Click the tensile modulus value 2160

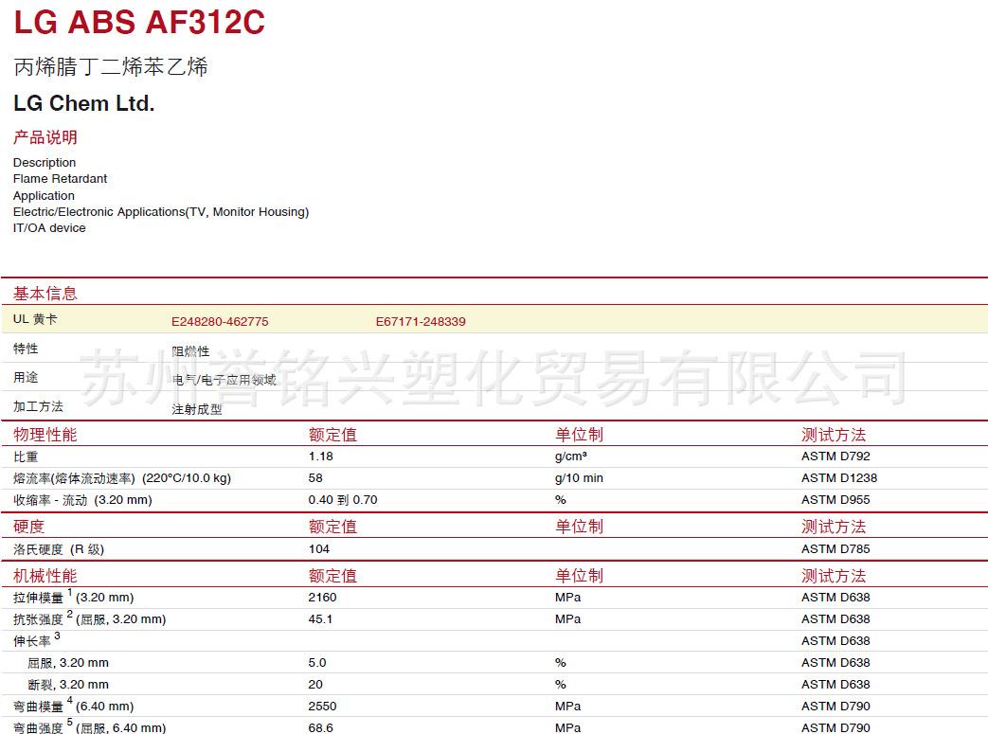(322, 598)
